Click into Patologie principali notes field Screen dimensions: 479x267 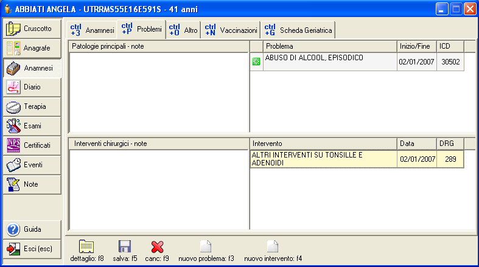[x=158, y=91]
